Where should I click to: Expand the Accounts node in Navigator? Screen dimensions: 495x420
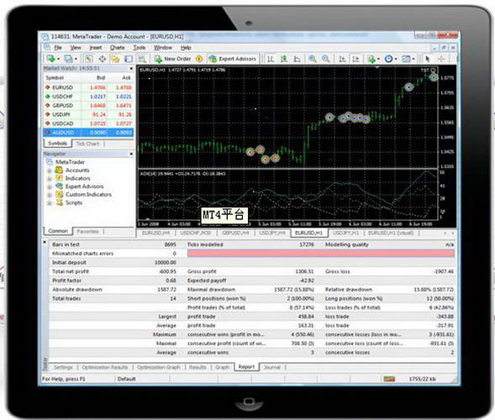coord(50,171)
